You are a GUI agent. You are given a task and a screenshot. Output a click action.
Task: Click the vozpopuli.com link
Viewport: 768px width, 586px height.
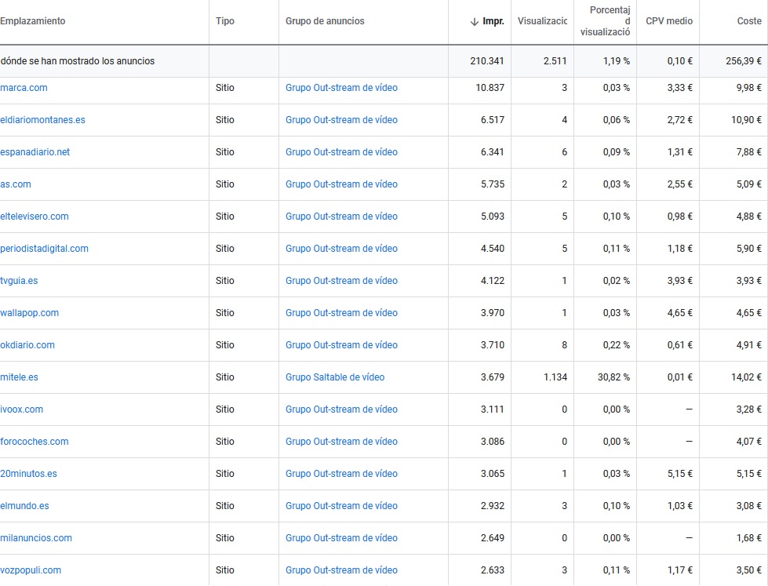point(31,570)
